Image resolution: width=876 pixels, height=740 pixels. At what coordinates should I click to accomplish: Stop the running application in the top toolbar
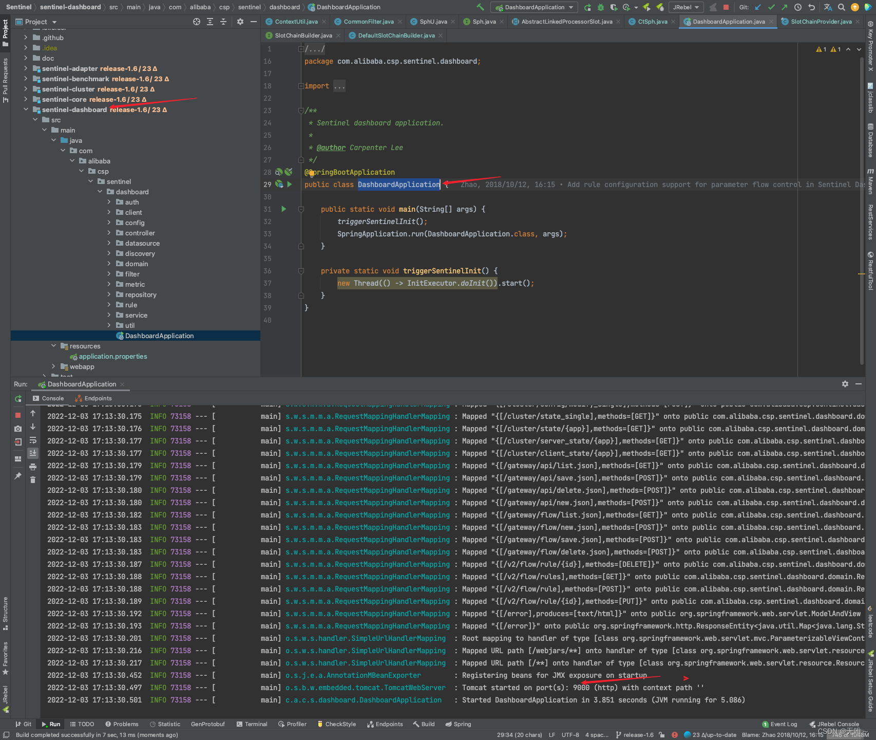[x=726, y=7]
